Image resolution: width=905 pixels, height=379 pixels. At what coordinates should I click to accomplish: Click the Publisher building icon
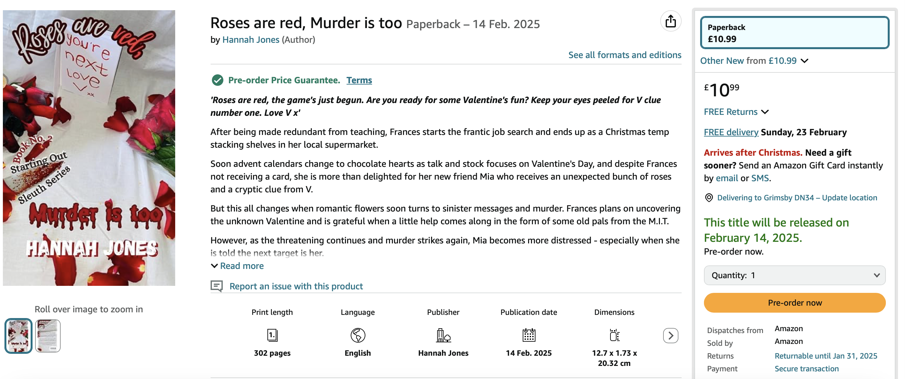pyautogui.click(x=443, y=335)
